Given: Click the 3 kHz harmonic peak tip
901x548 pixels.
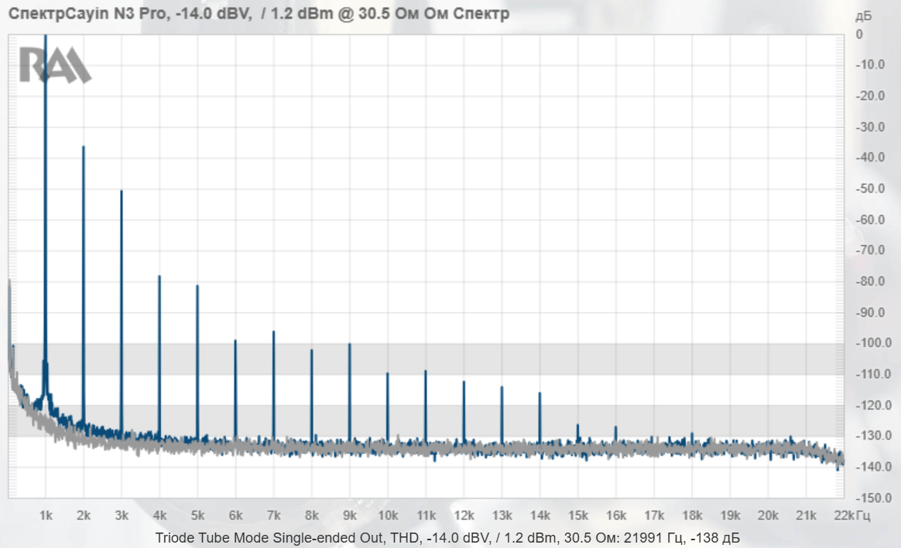Looking at the screenshot, I should (122, 191).
